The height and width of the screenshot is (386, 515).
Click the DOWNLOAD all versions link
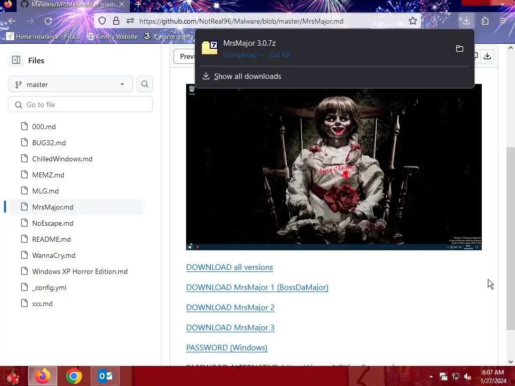229,267
